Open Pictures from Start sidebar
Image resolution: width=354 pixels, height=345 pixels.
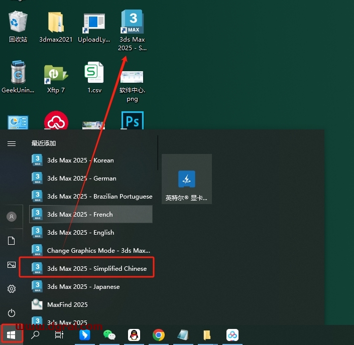12,265
